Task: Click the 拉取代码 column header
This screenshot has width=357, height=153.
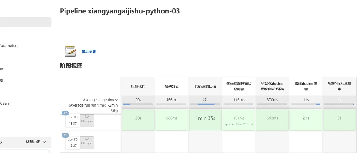Action: point(138,86)
